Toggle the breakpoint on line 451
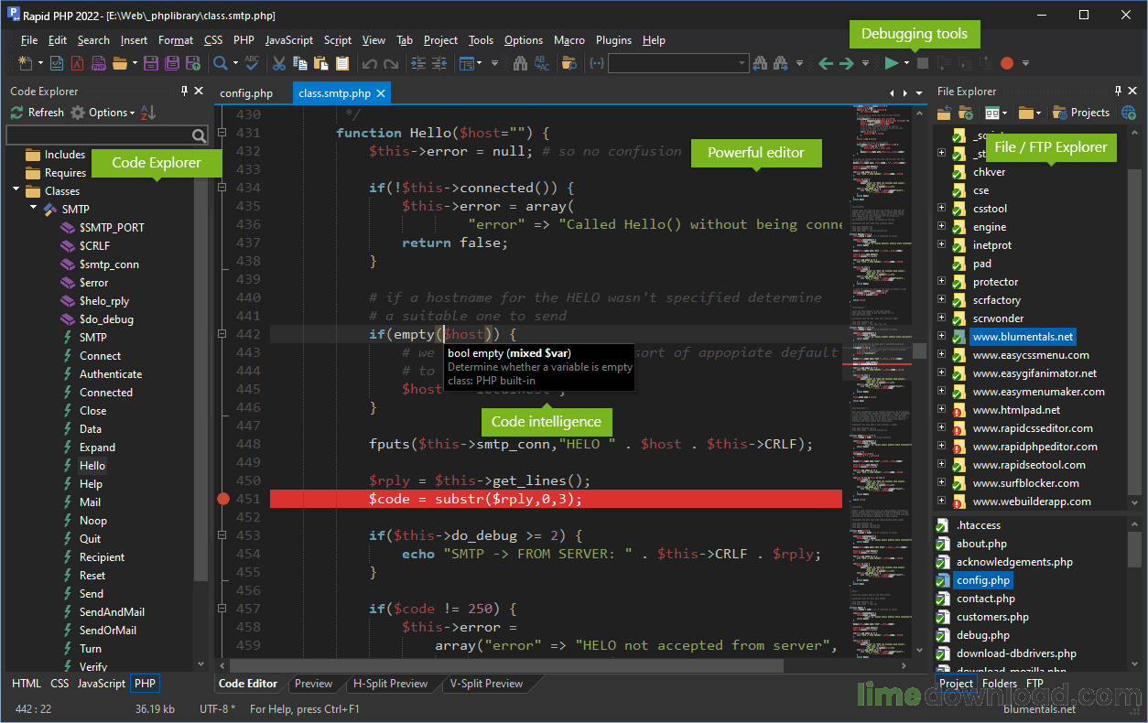This screenshot has height=723, width=1148. 223,499
